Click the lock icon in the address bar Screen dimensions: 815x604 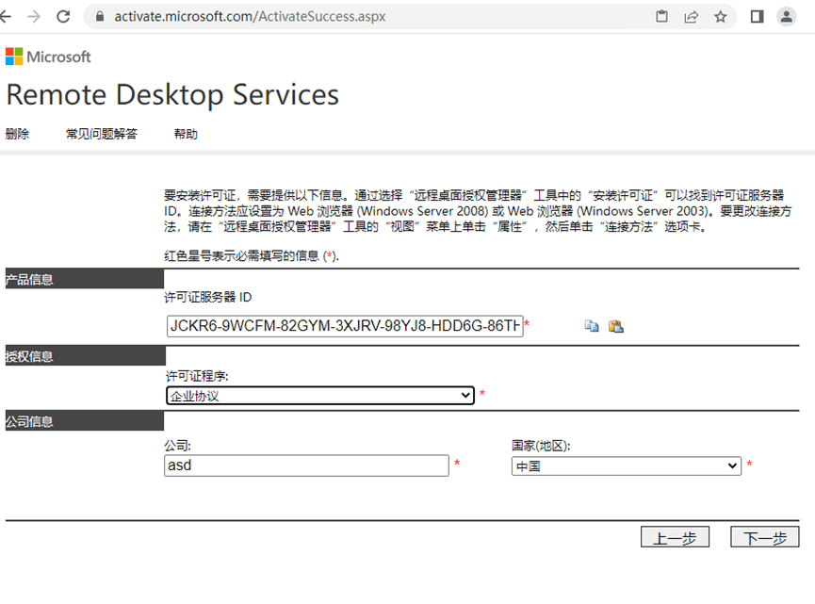pyautogui.click(x=100, y=15)
